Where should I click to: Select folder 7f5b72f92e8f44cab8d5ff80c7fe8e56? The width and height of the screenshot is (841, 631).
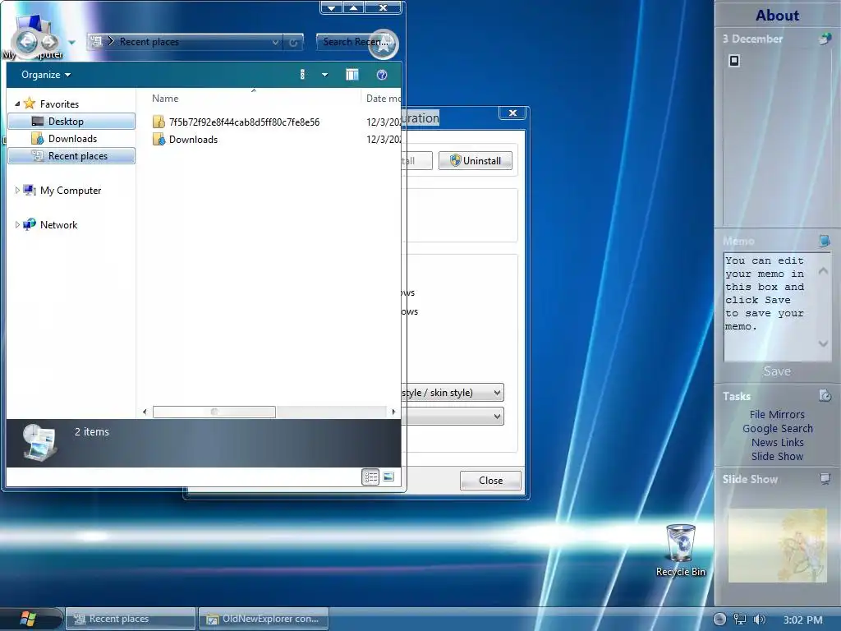click(244, 122)
